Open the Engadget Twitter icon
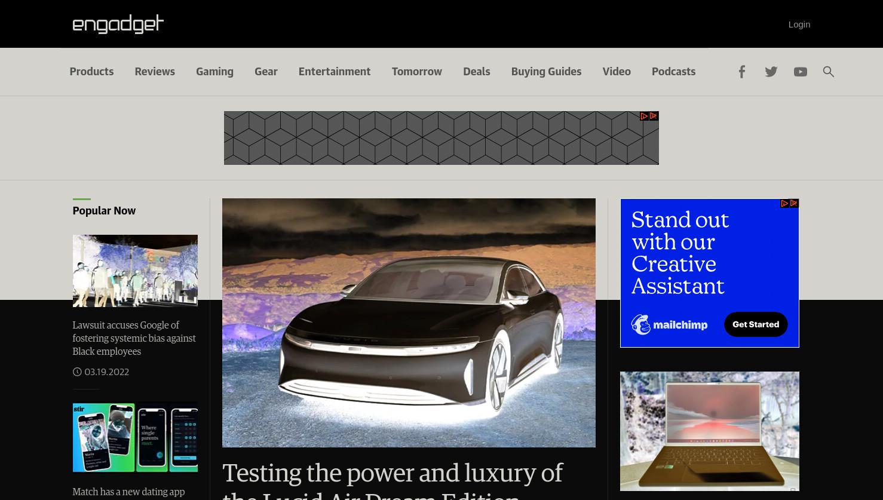The image size is (883, 500). [771, 72]
